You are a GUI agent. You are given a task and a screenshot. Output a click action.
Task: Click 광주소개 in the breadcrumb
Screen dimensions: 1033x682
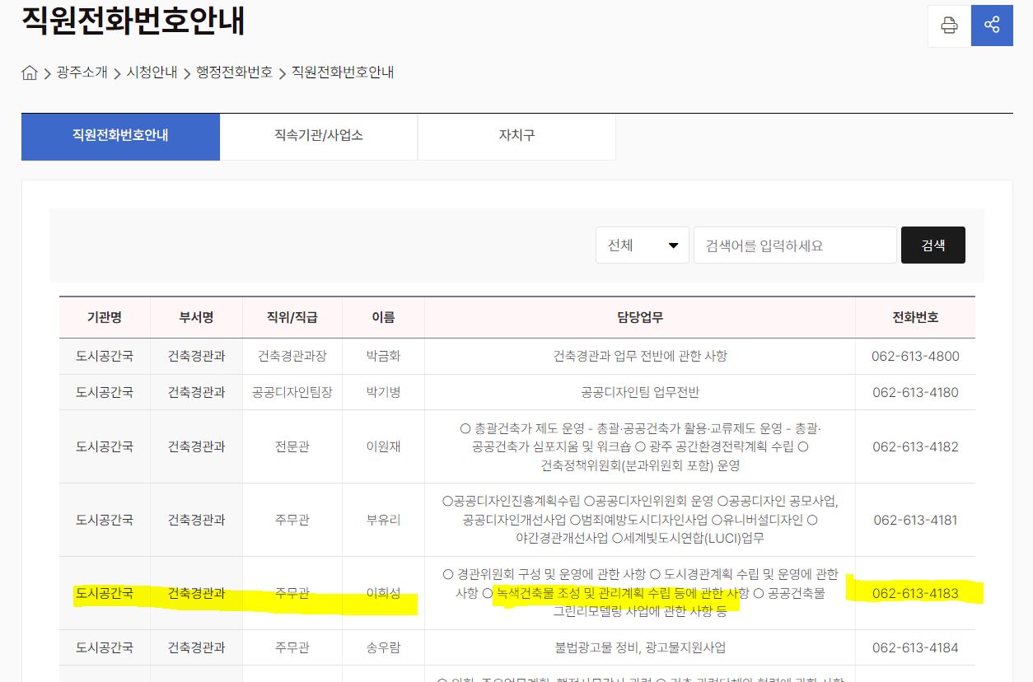pyautogui.click(x=82, y=72)
